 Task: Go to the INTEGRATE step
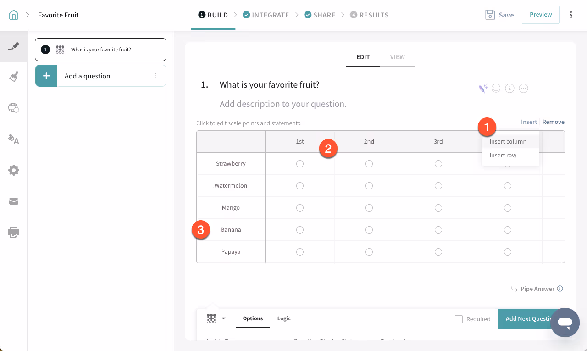click(x=266, y=15)
